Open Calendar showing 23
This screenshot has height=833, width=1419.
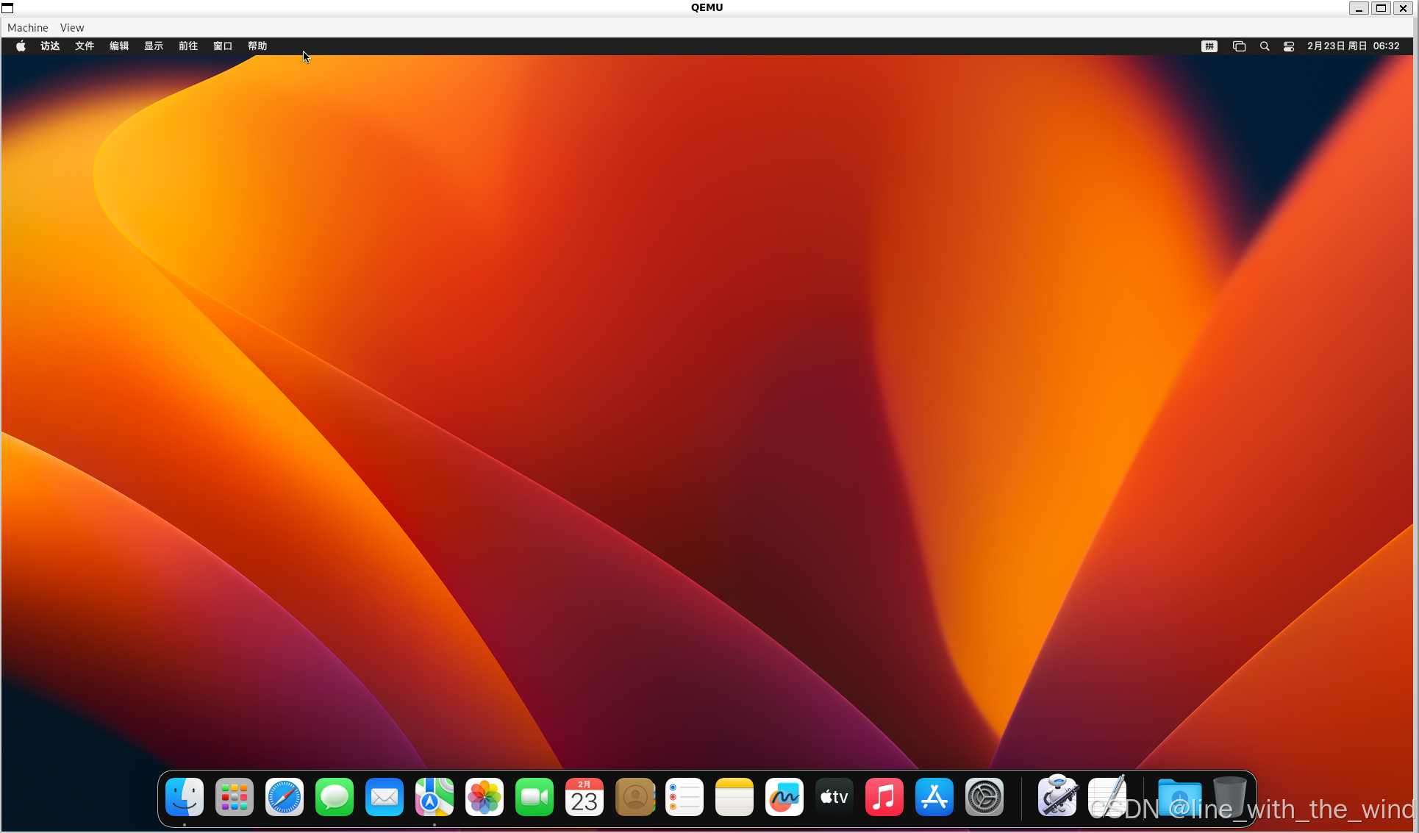pyautogui.click(x=585, y=797)
